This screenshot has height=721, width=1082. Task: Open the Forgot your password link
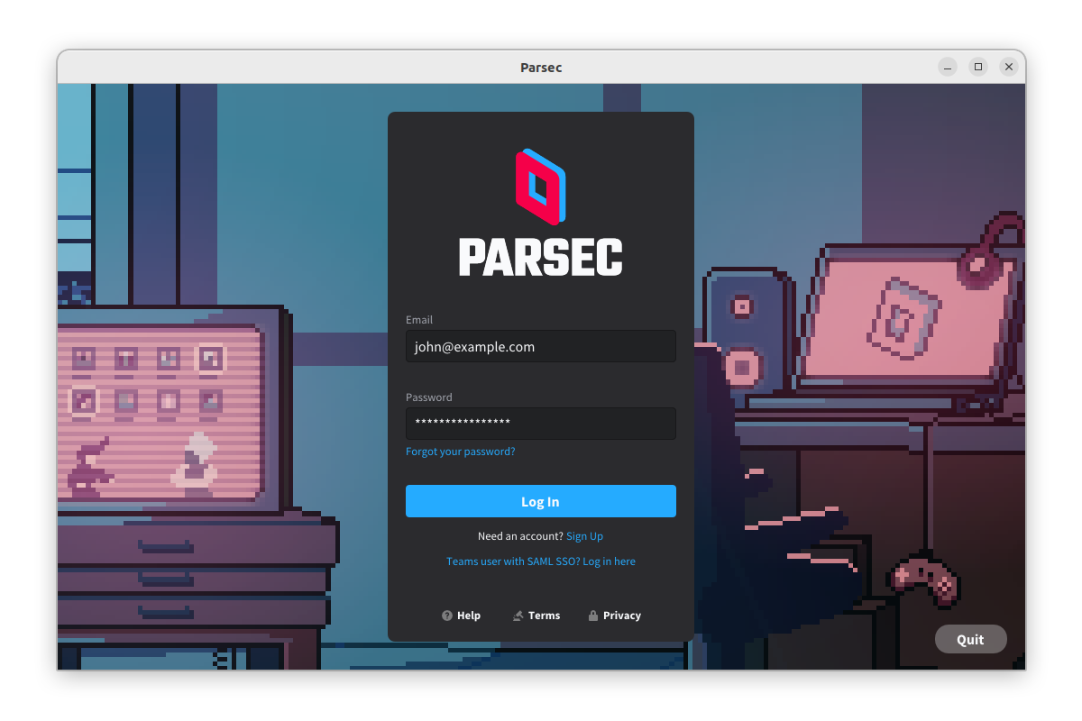461,452
